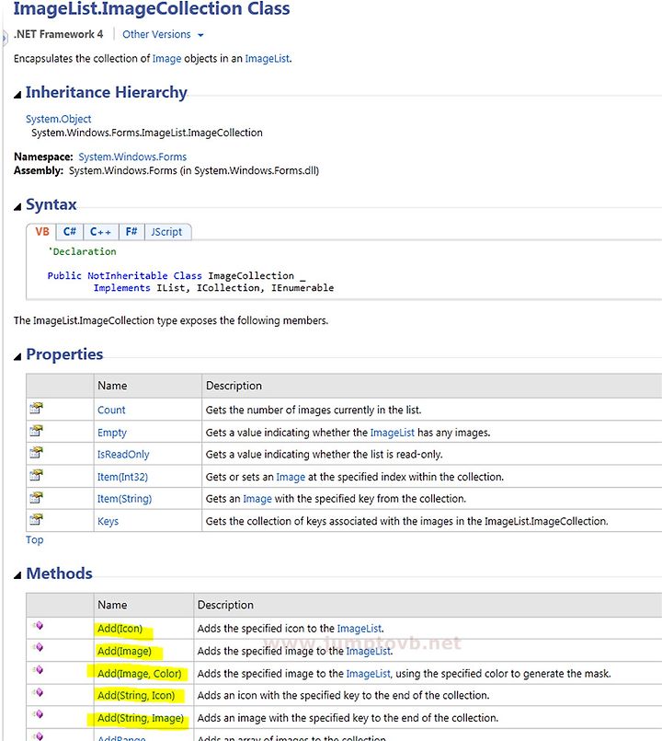Click the property icon beside Item(Int32)
This screenshot has height=741, width=662.
click(37, 475)
